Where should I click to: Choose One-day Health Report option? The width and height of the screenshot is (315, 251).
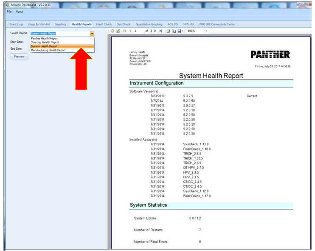click(x=45, y=42)
